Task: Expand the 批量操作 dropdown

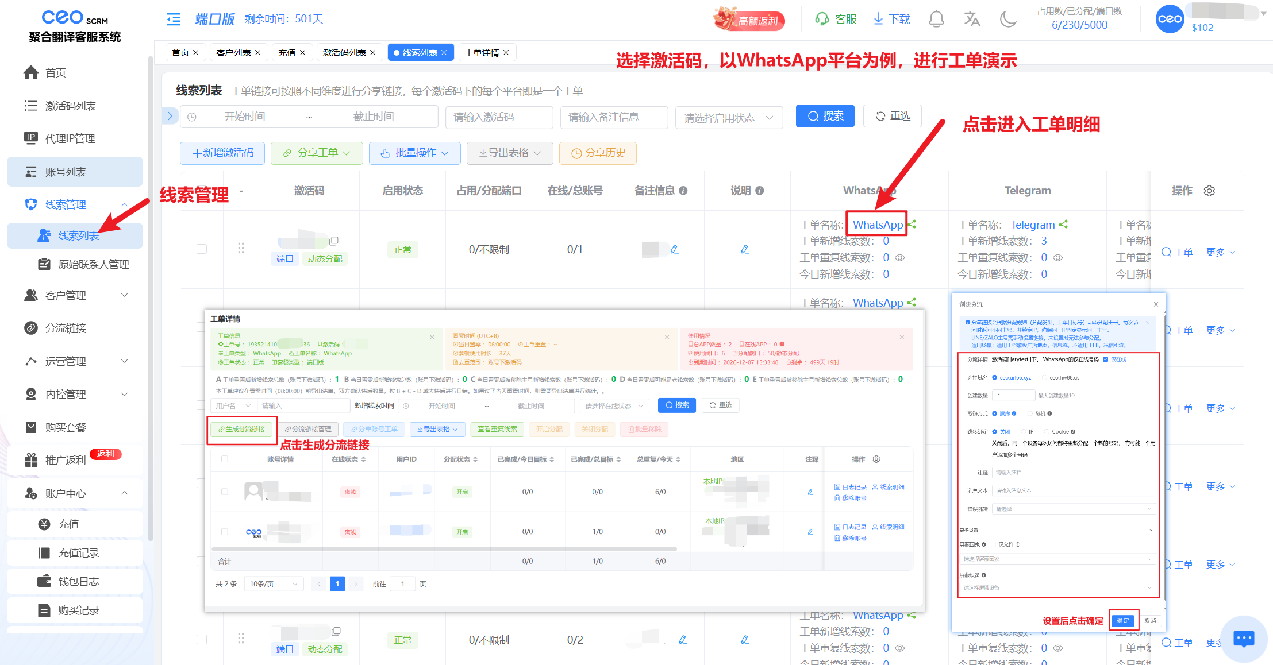Action: pyautogui.click(x=416, y=153)
